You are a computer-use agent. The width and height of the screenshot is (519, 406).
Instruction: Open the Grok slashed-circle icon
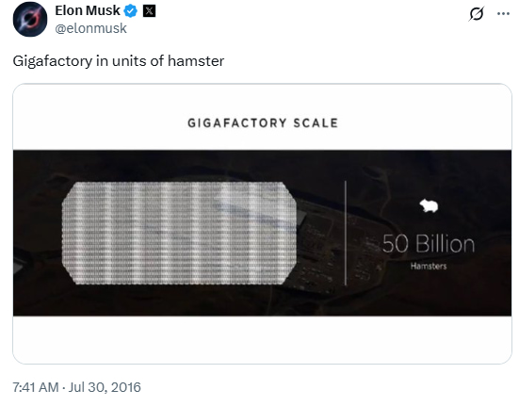tap(477, 13)
